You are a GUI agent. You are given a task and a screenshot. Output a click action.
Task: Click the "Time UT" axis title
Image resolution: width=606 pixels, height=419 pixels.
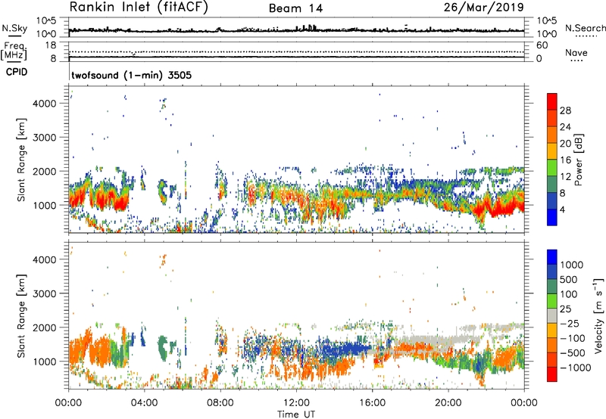click(296, 414)
